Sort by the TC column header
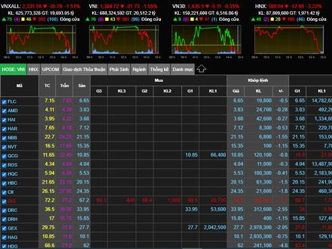Viewport: 332px width, 249px height. 47,86
